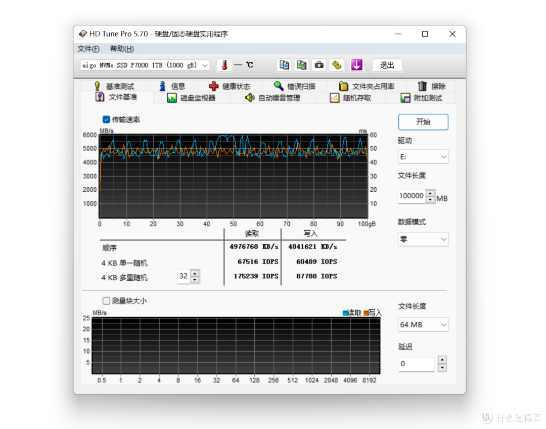
Task: Click the HD Tune title bar app icon
Action: [83, 34]
